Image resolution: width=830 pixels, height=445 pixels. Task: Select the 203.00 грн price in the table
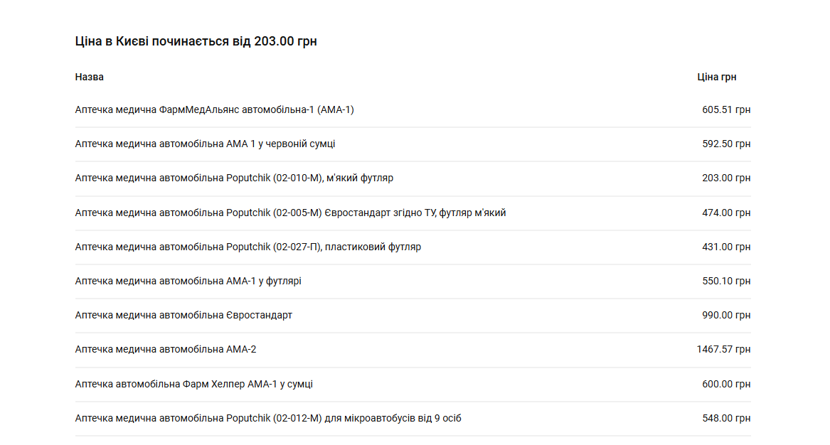[x=726, y=178]
